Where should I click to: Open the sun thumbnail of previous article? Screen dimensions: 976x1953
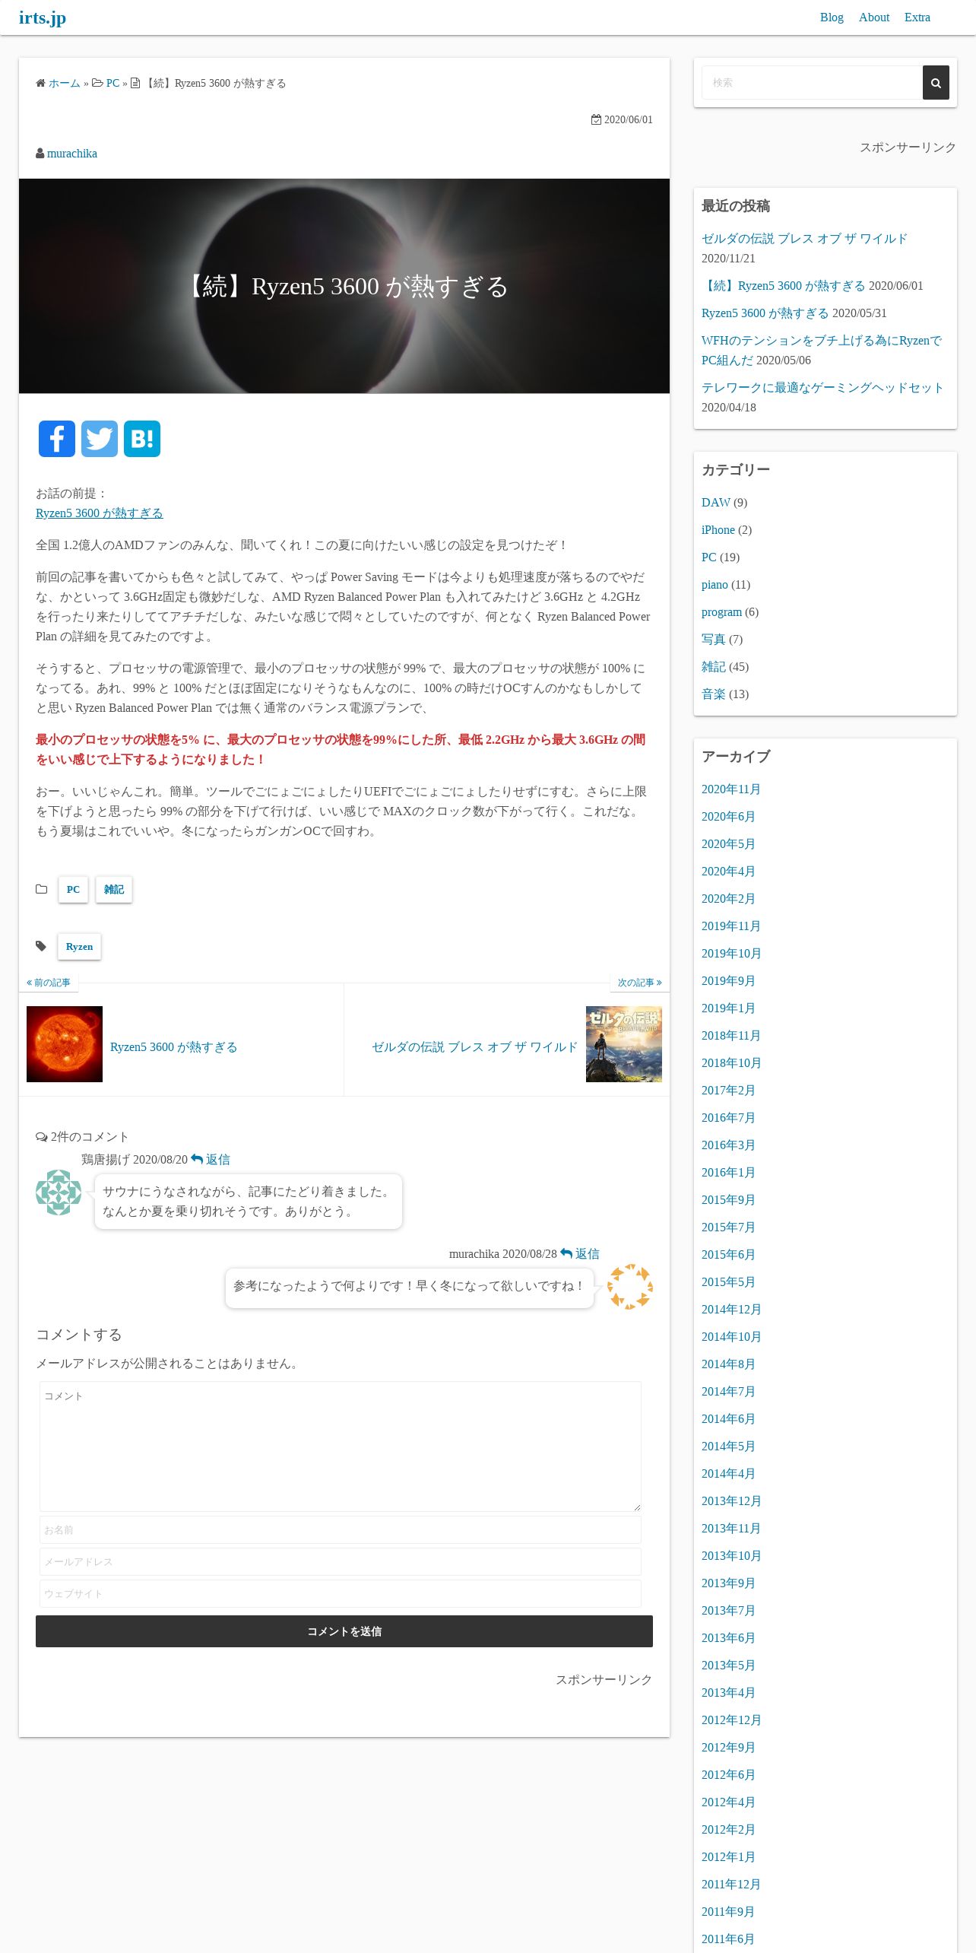65,1044
